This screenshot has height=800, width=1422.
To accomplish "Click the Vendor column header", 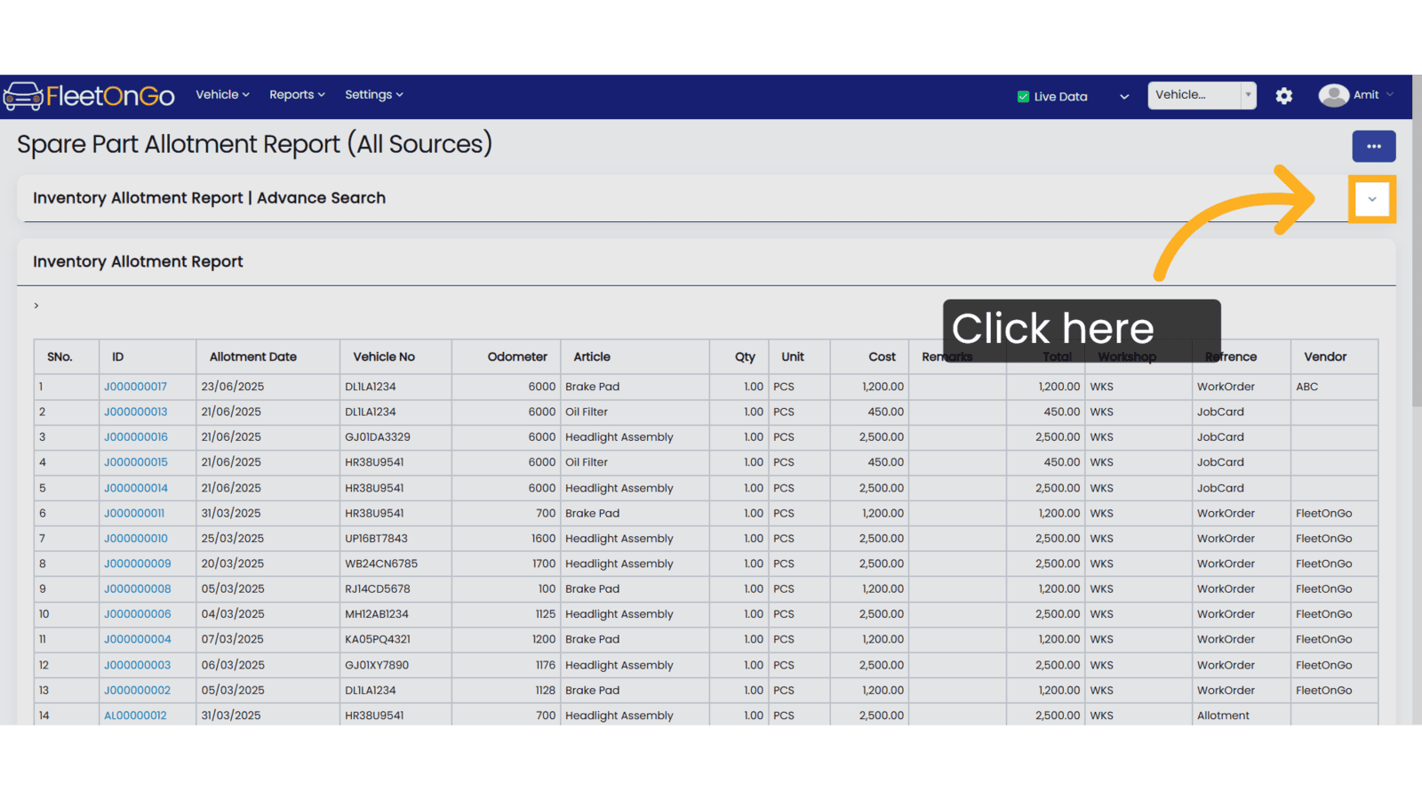I will coord(1334,356).
